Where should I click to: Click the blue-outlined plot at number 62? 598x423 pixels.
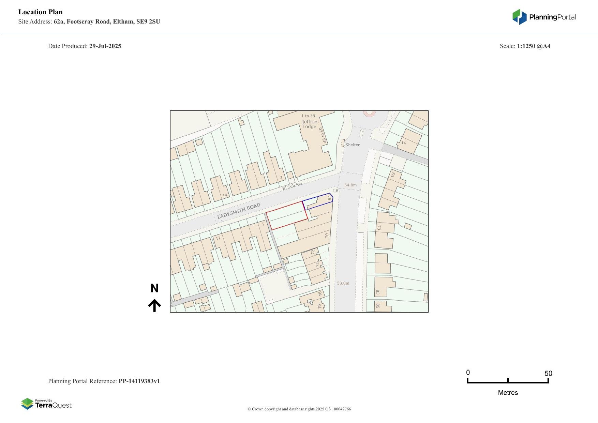click(318, 201)
